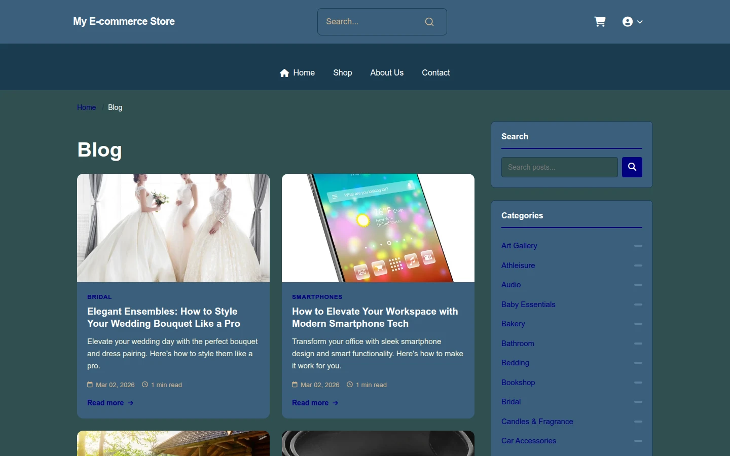Open the user account menu
The image size is (730, 456).
pyautogui.click(x=632, y=22)
